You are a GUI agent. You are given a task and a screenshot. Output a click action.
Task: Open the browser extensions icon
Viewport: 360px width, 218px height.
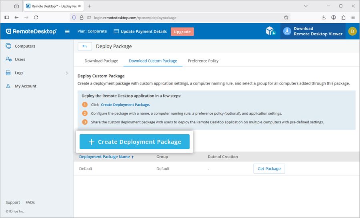(x=343, y=18)
